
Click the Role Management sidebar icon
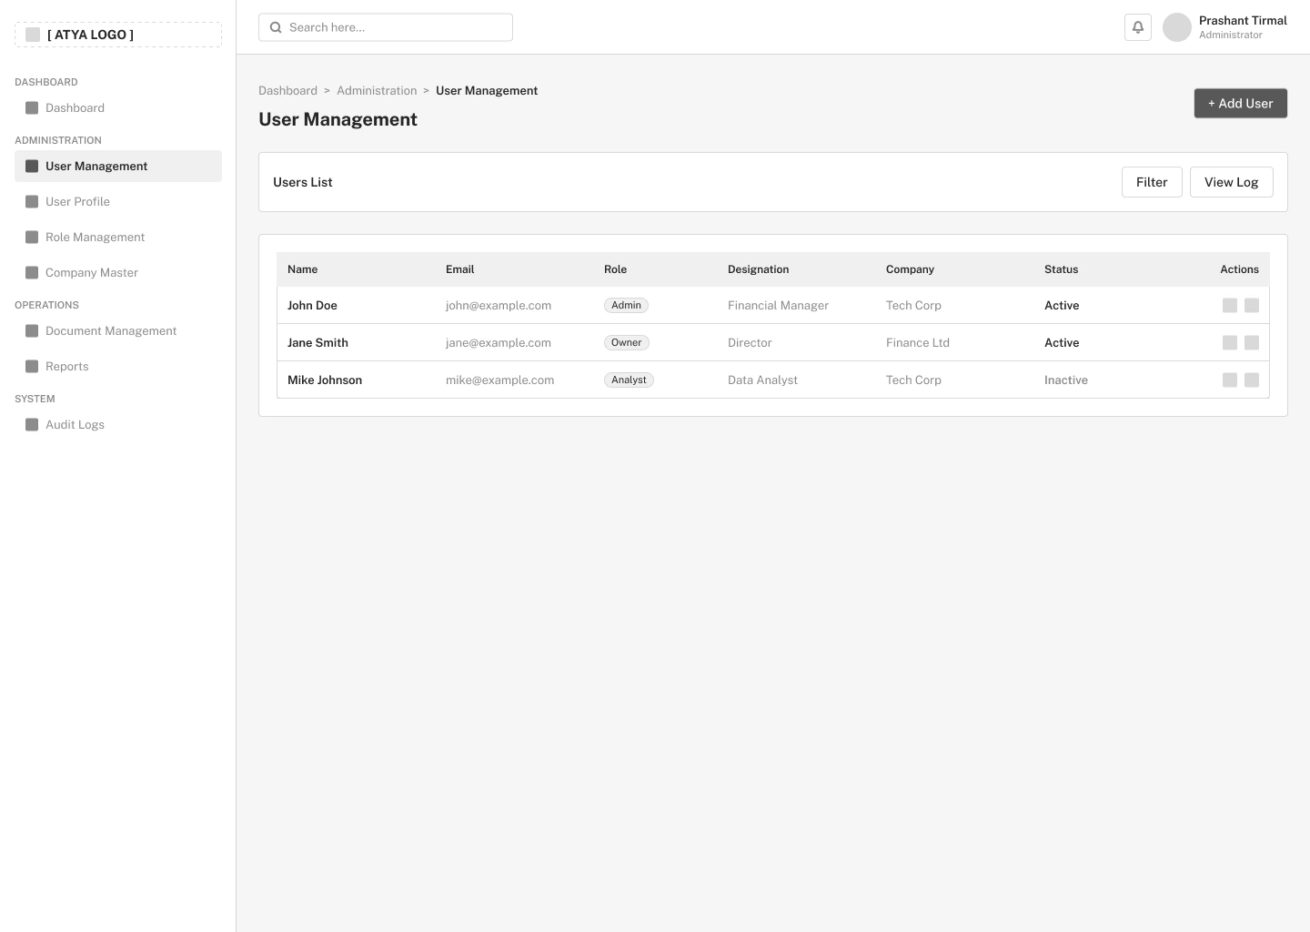pos(32,238)
